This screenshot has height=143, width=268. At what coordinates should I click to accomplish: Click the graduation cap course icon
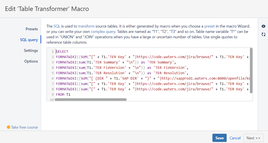(x=8, y=127)
